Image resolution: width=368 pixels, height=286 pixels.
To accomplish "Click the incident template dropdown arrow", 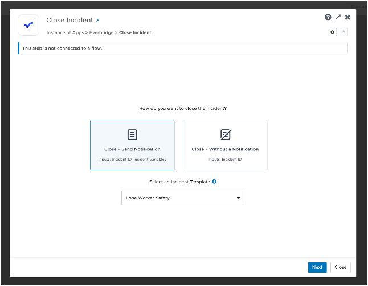I will [x=238, y=198].
